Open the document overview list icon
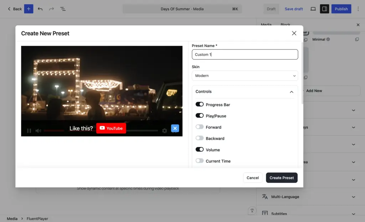The image size is (365, 222). click(x=63, y=9)
